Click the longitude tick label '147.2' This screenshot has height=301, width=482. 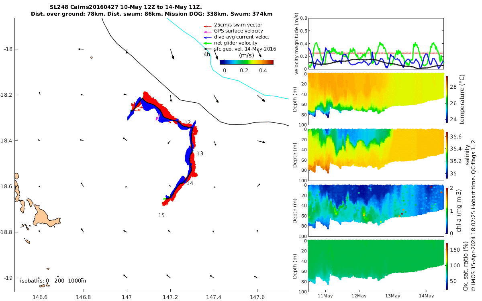(x=170, y=297)
